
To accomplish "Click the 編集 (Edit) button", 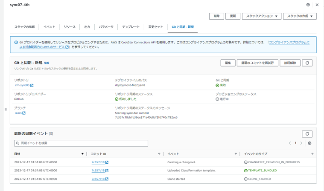I will coord(228,63).
